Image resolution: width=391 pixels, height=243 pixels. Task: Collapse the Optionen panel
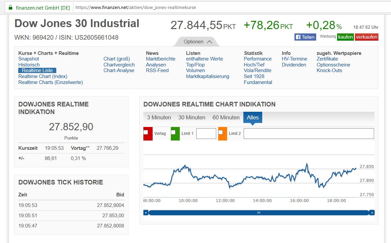click(198, 42)
